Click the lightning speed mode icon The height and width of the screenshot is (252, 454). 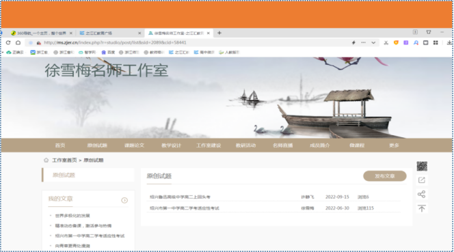353,42
